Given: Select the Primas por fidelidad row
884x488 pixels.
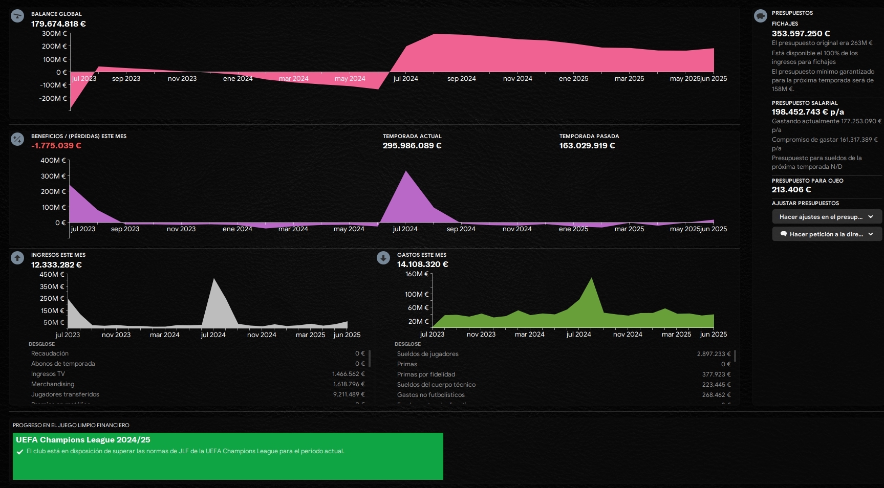Looking at the screenshot, I should pyautogui.click(x=564, y=374).
